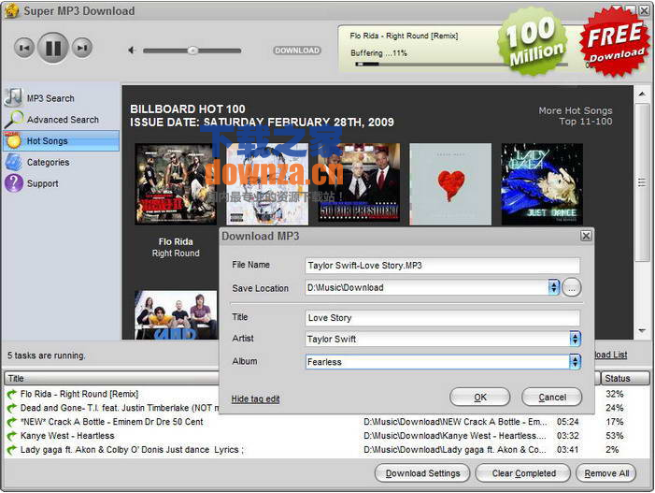Click the Clear Completed button
The image size is (655, 493).
pos(523,473)
